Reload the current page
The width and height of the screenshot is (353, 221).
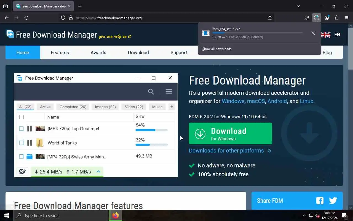tap(26, 18)
